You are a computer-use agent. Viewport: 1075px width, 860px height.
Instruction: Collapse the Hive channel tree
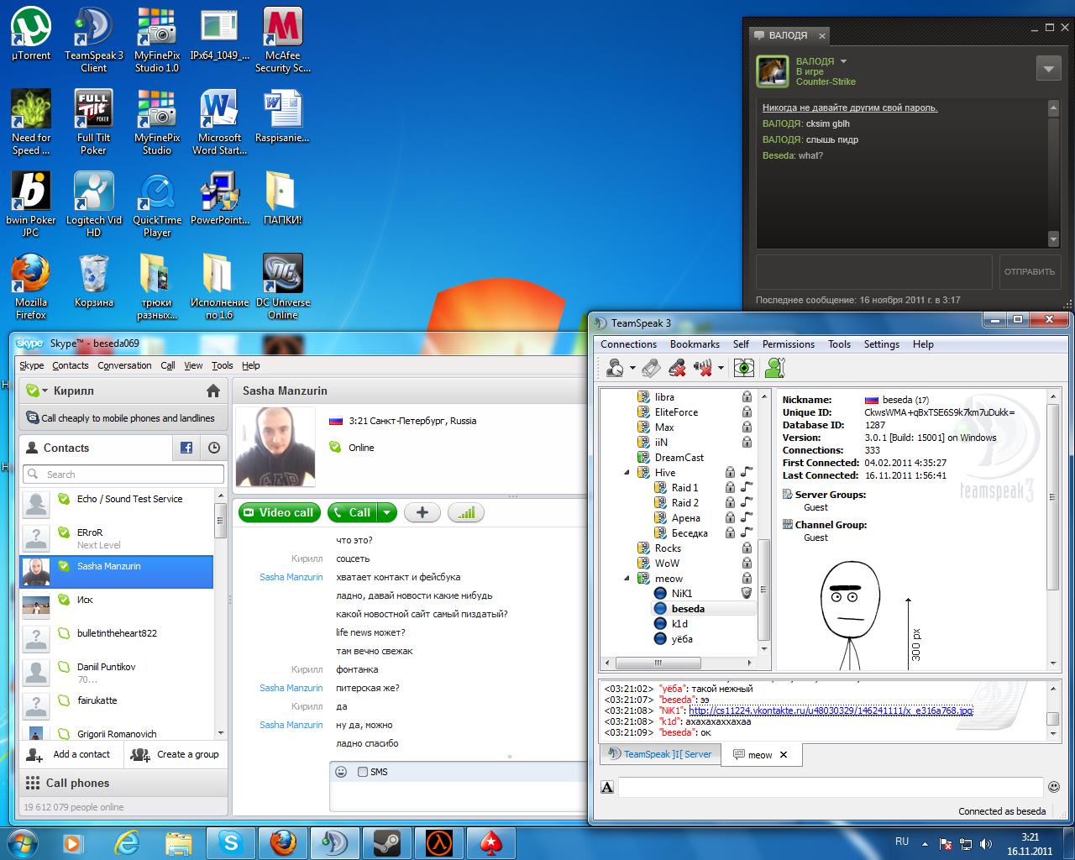(x=627, y=473)
